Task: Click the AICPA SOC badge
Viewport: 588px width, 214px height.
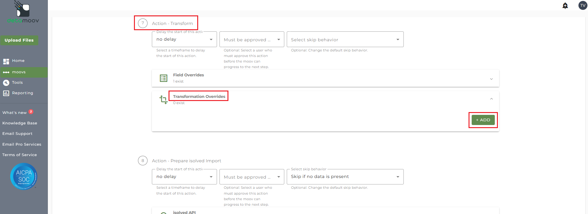Action: [x=24, y=176]
